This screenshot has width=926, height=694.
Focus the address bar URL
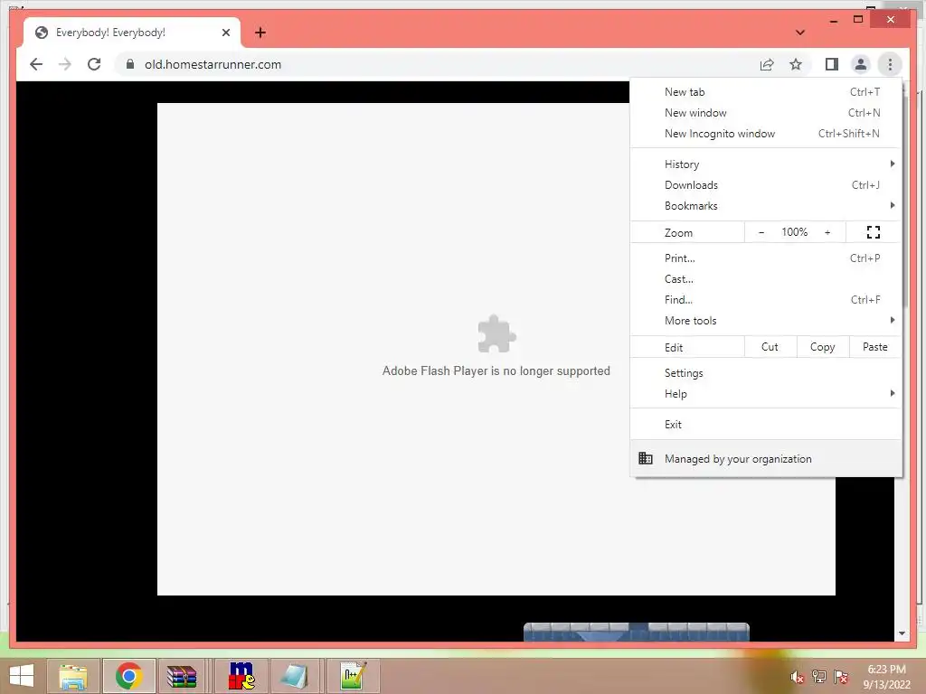pyautogui.click(x=213, y=64)
